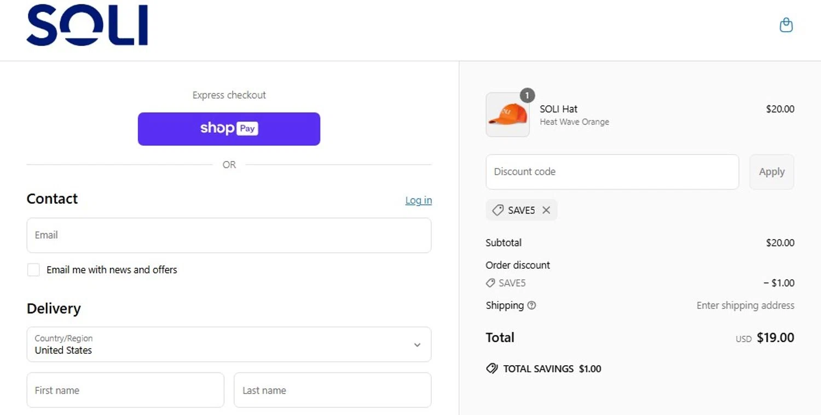This screenshot has width=821, height=415.
Task: Click the Log in link
Action: [x=418, y=200]
